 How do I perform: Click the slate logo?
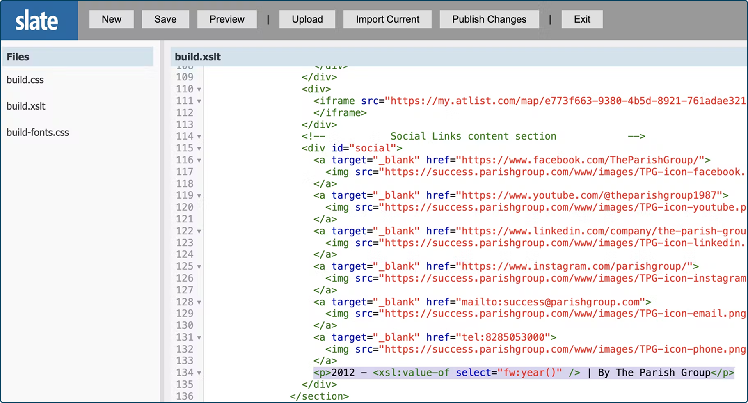click(37, 21)
